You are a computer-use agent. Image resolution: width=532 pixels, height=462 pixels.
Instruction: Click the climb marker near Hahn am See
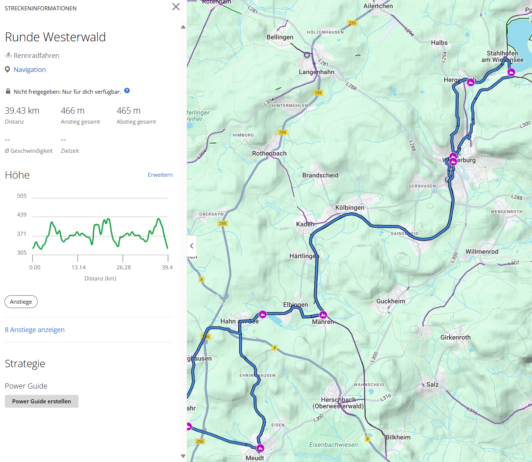263,314
